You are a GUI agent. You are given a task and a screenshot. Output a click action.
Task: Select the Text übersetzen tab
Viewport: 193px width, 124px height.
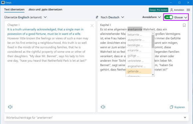point(14,9)
